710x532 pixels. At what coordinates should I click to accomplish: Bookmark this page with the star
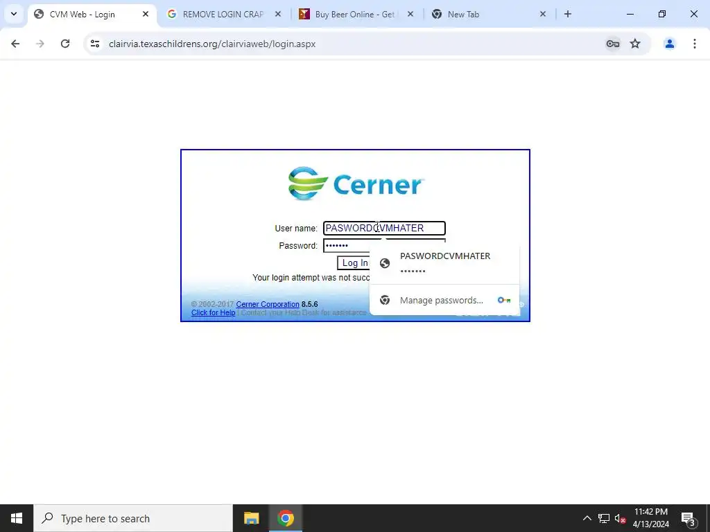click(x=635, y=44)
